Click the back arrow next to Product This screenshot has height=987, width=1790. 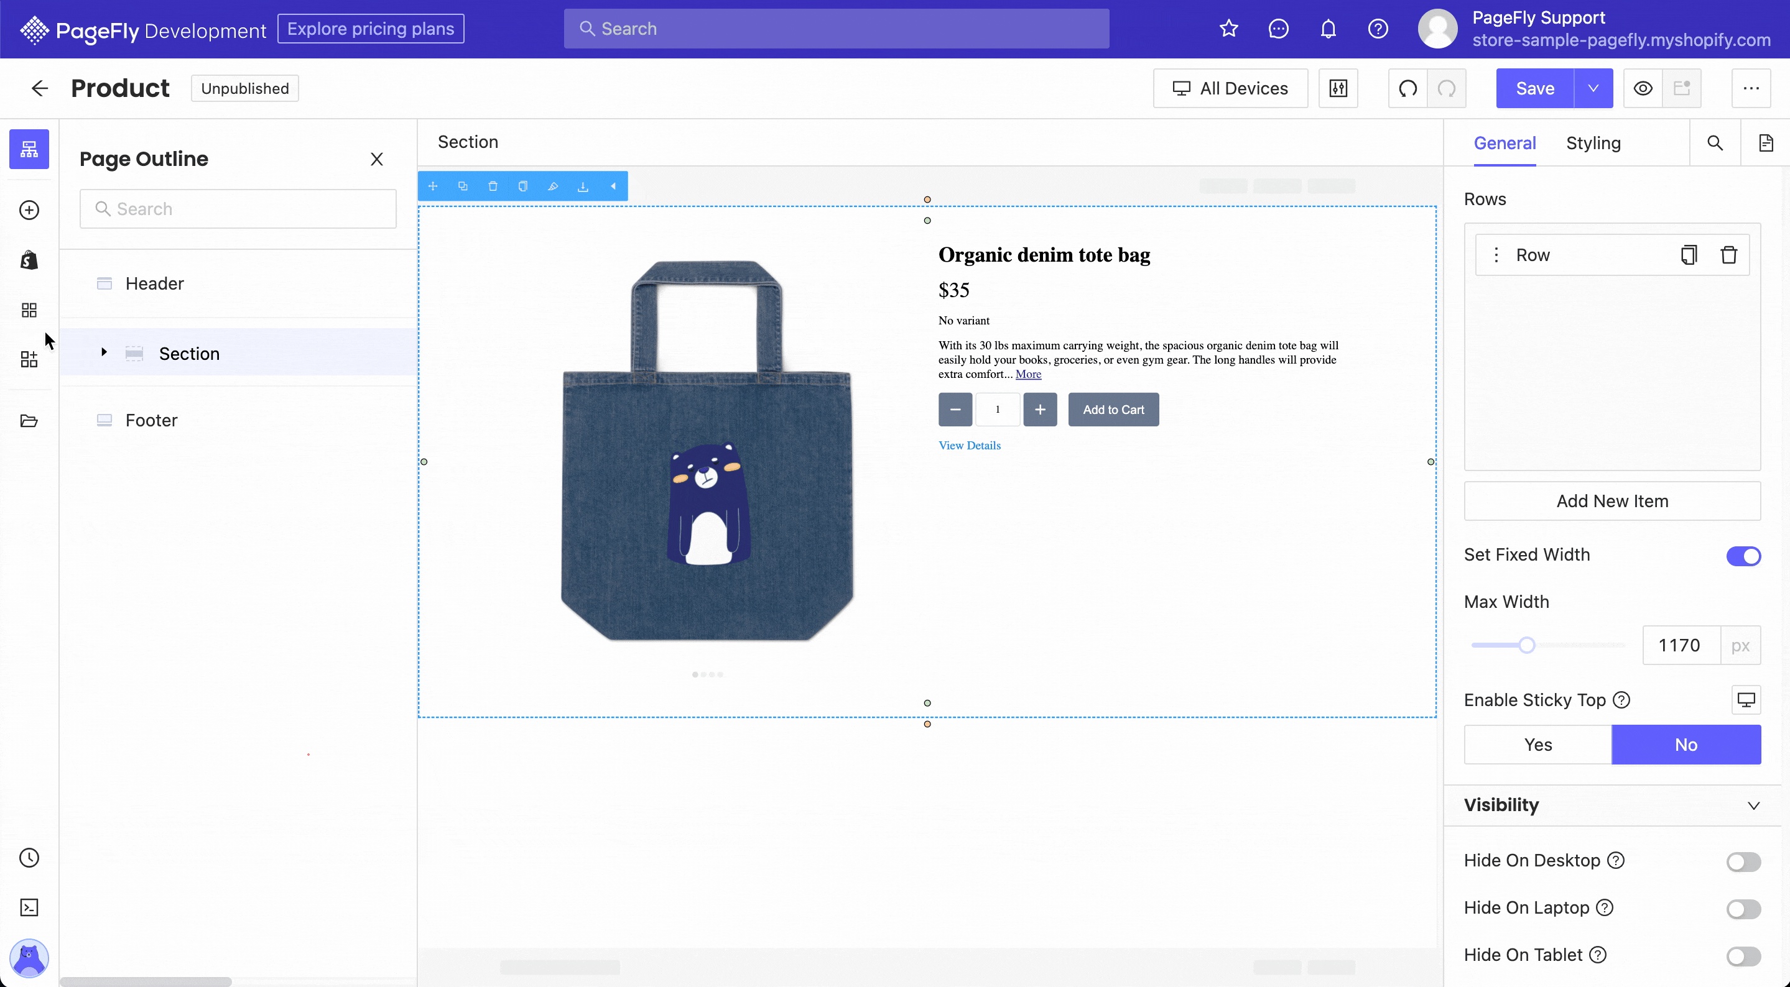tap(40, 88)
